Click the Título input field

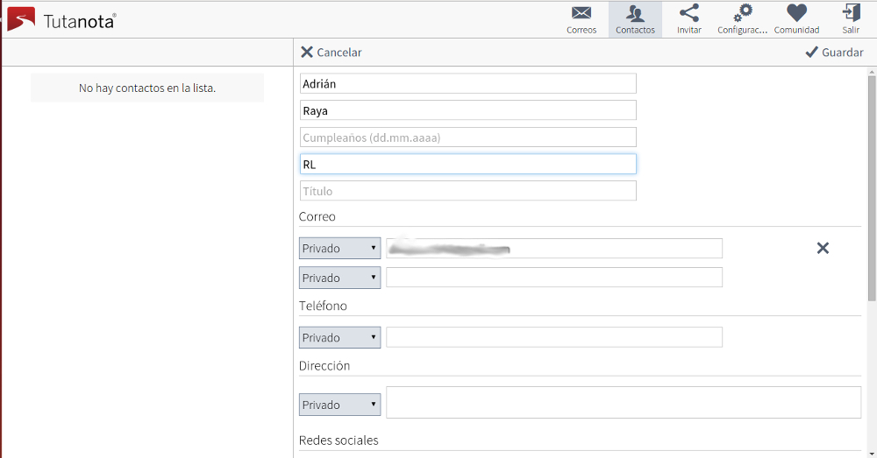467,191
